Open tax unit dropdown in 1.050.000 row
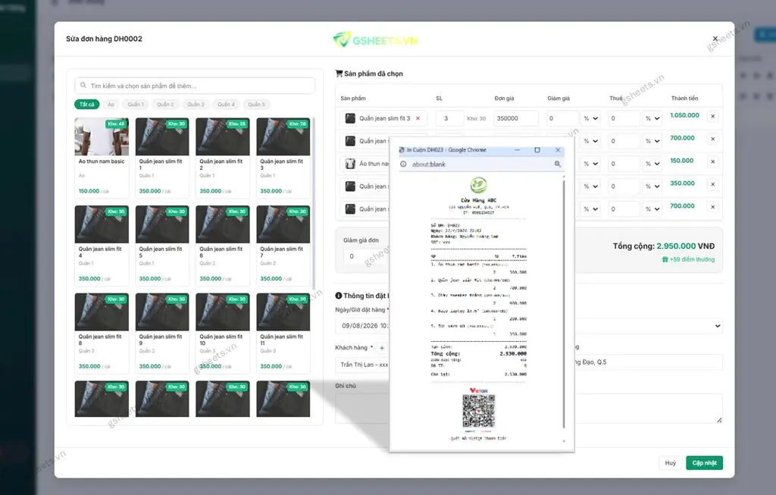Image resolution: width=776 pixels, height=495 pixels. click(652, 118)
